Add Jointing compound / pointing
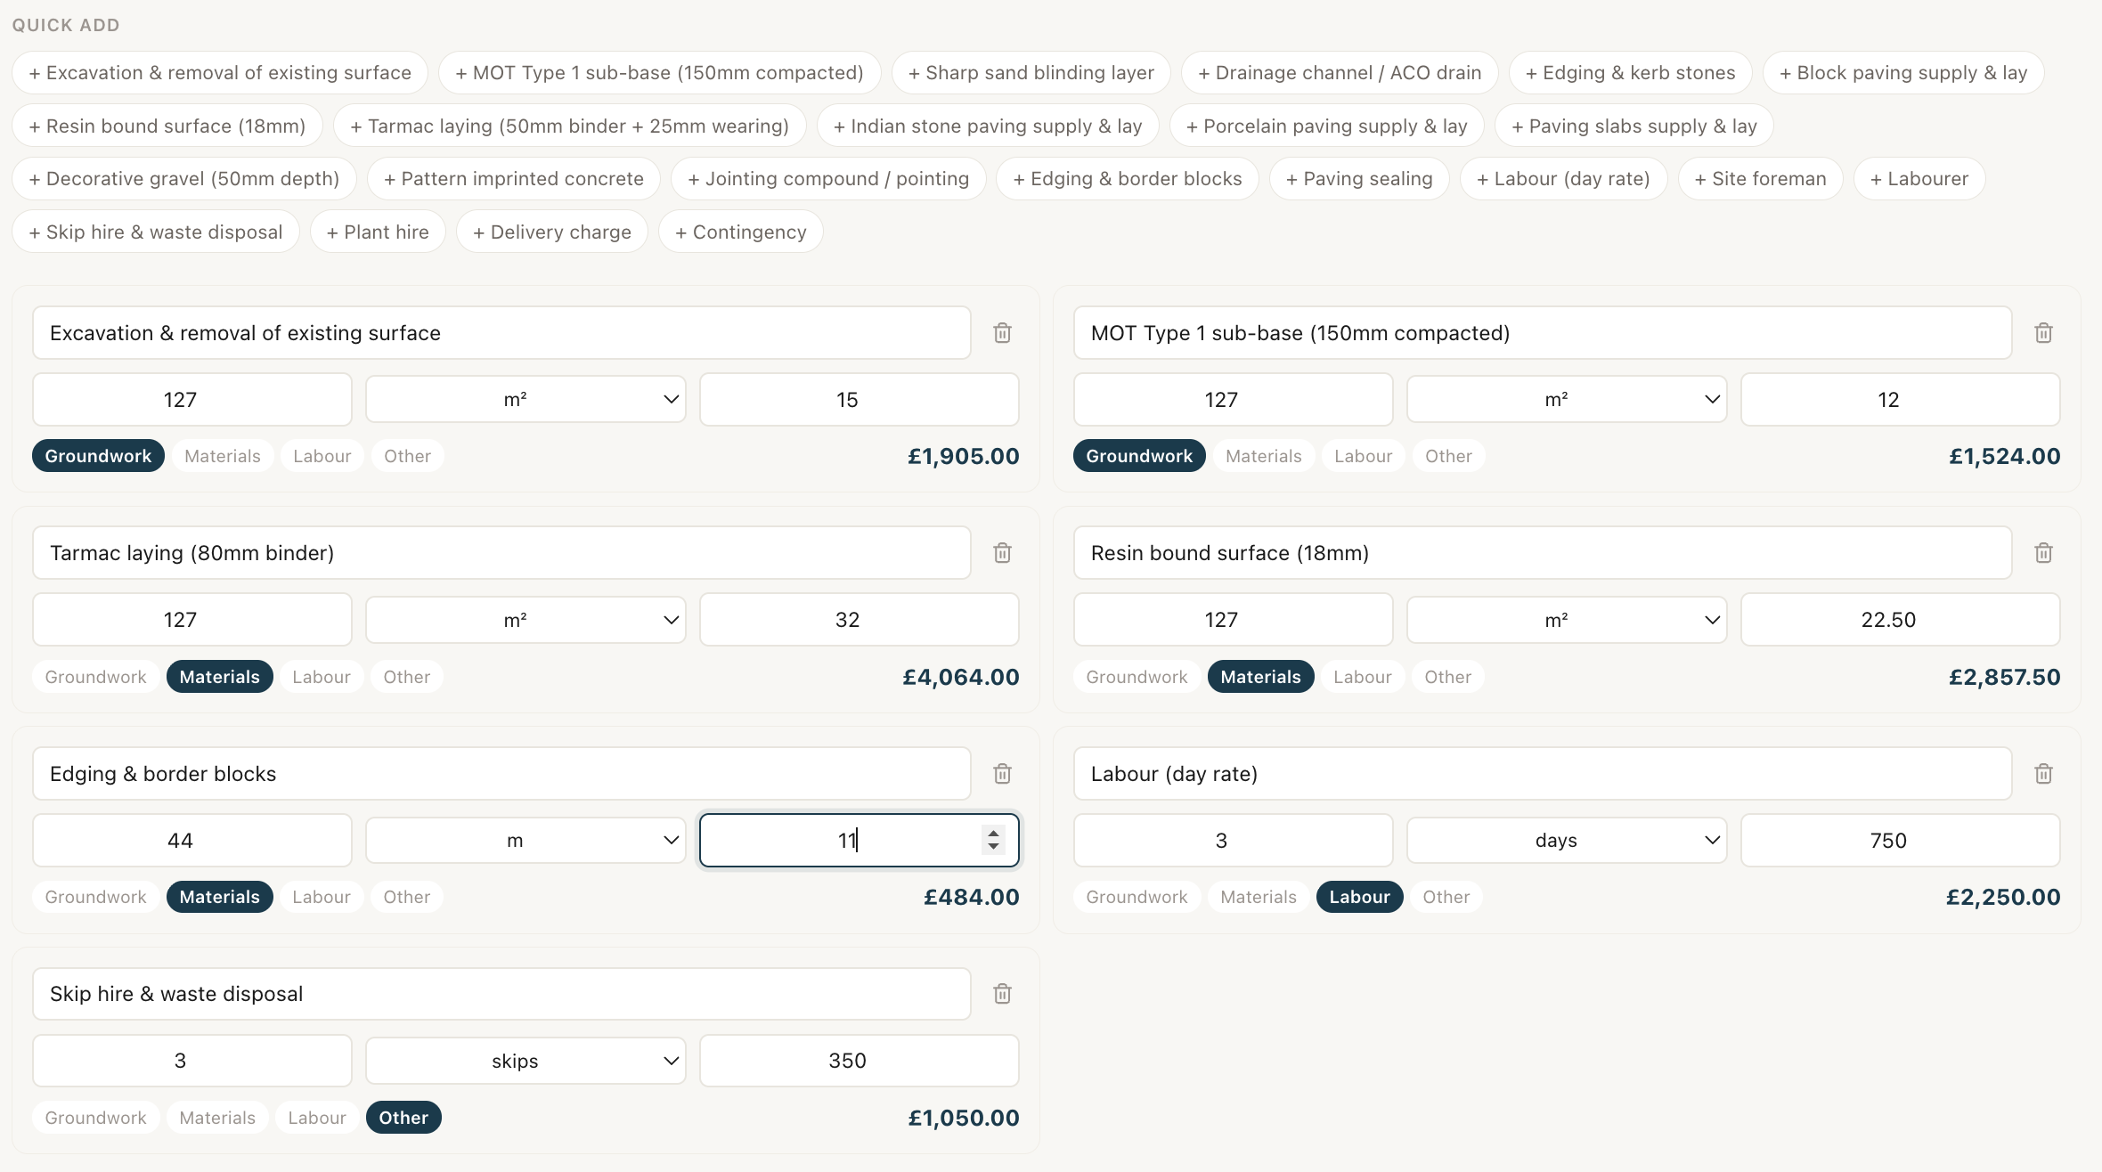2102x1172 pixels. [x=828, y=179]
